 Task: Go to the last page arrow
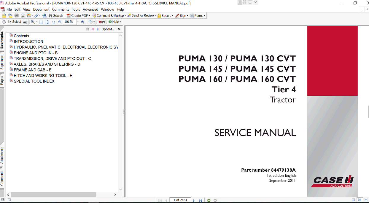tap(201, 200)
